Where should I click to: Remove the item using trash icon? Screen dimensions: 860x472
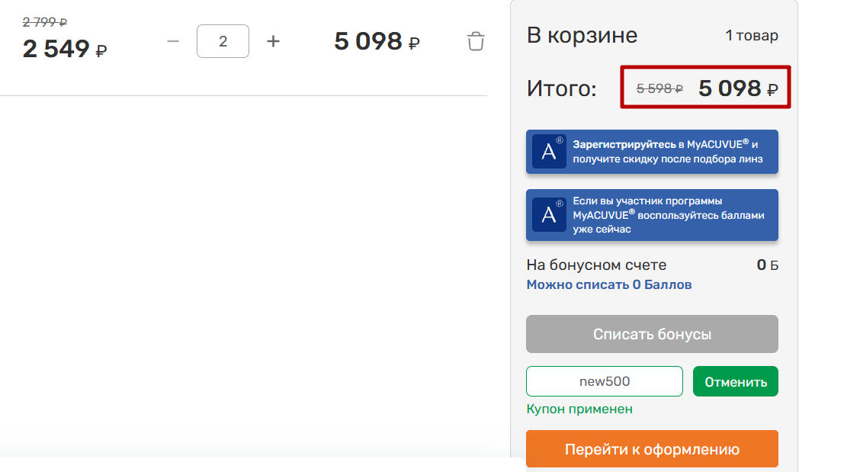tap(476, 41)
